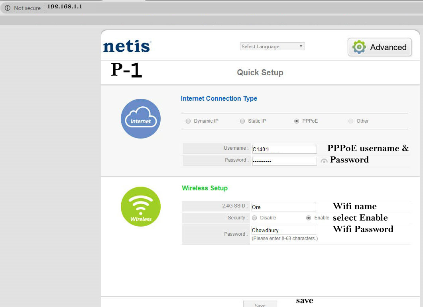
Task: Click the site info icon in address bar
Action: pyautogui.click(x=7, y=8)
